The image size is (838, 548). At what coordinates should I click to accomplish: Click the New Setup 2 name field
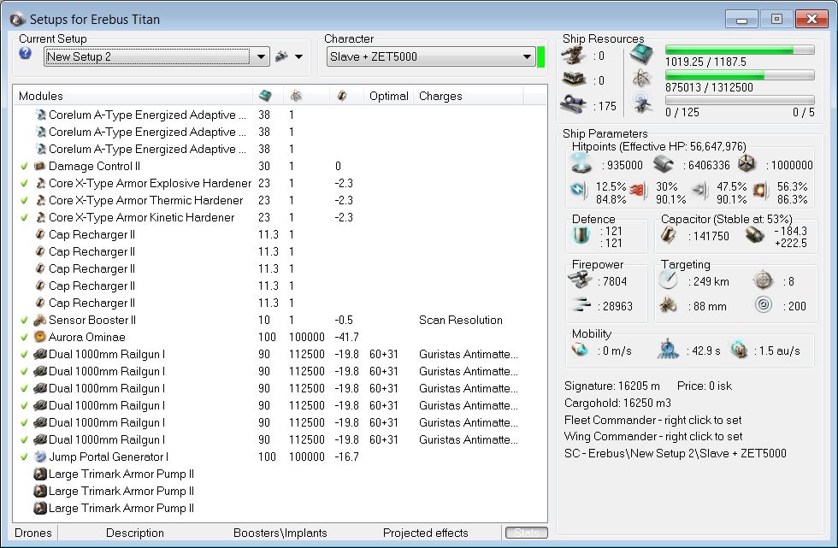(x=148, y=56)
